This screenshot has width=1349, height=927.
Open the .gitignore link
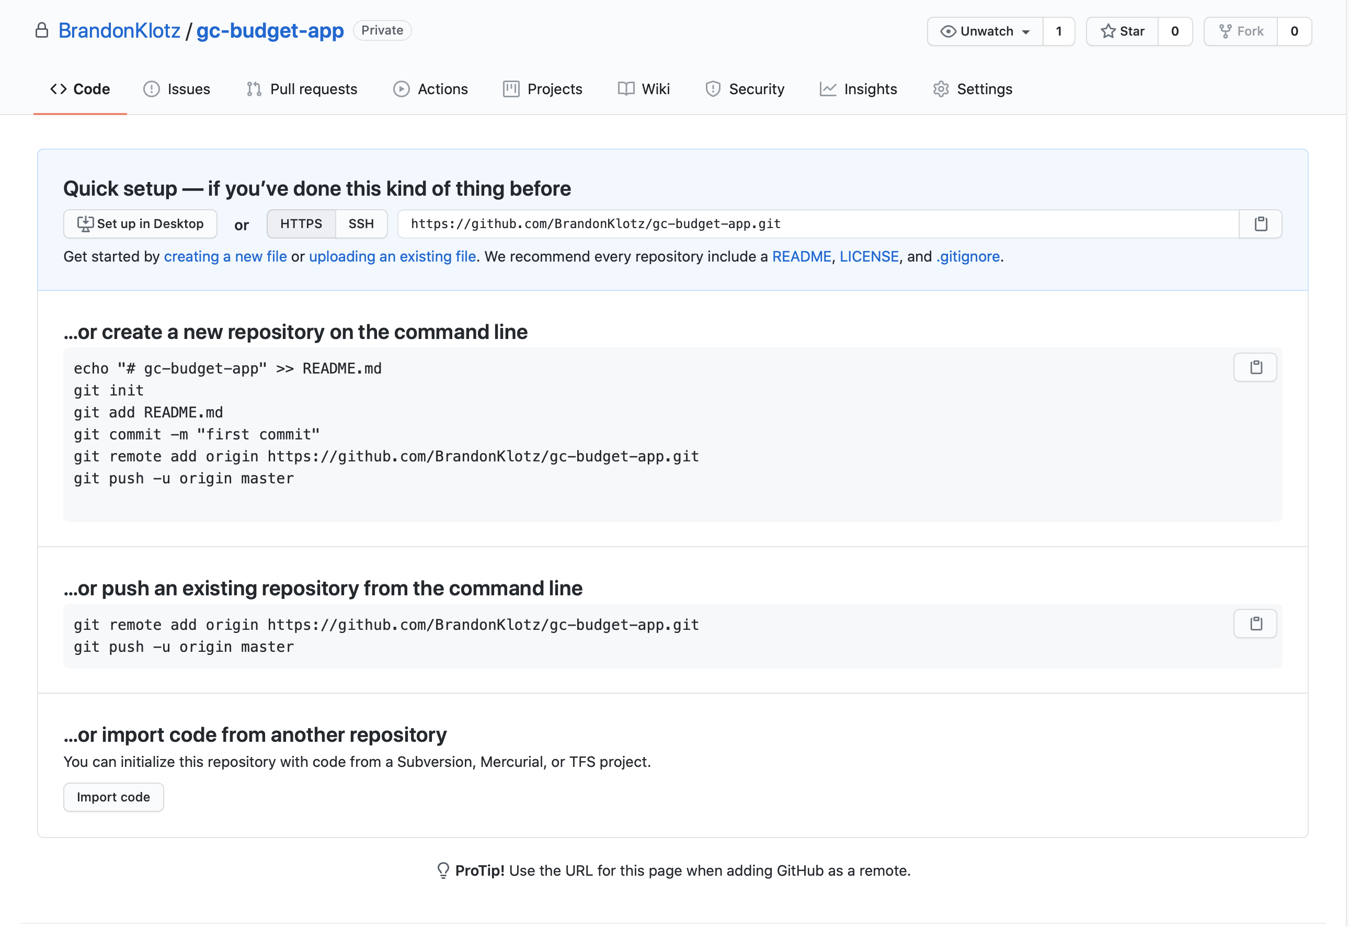point(968,256)
